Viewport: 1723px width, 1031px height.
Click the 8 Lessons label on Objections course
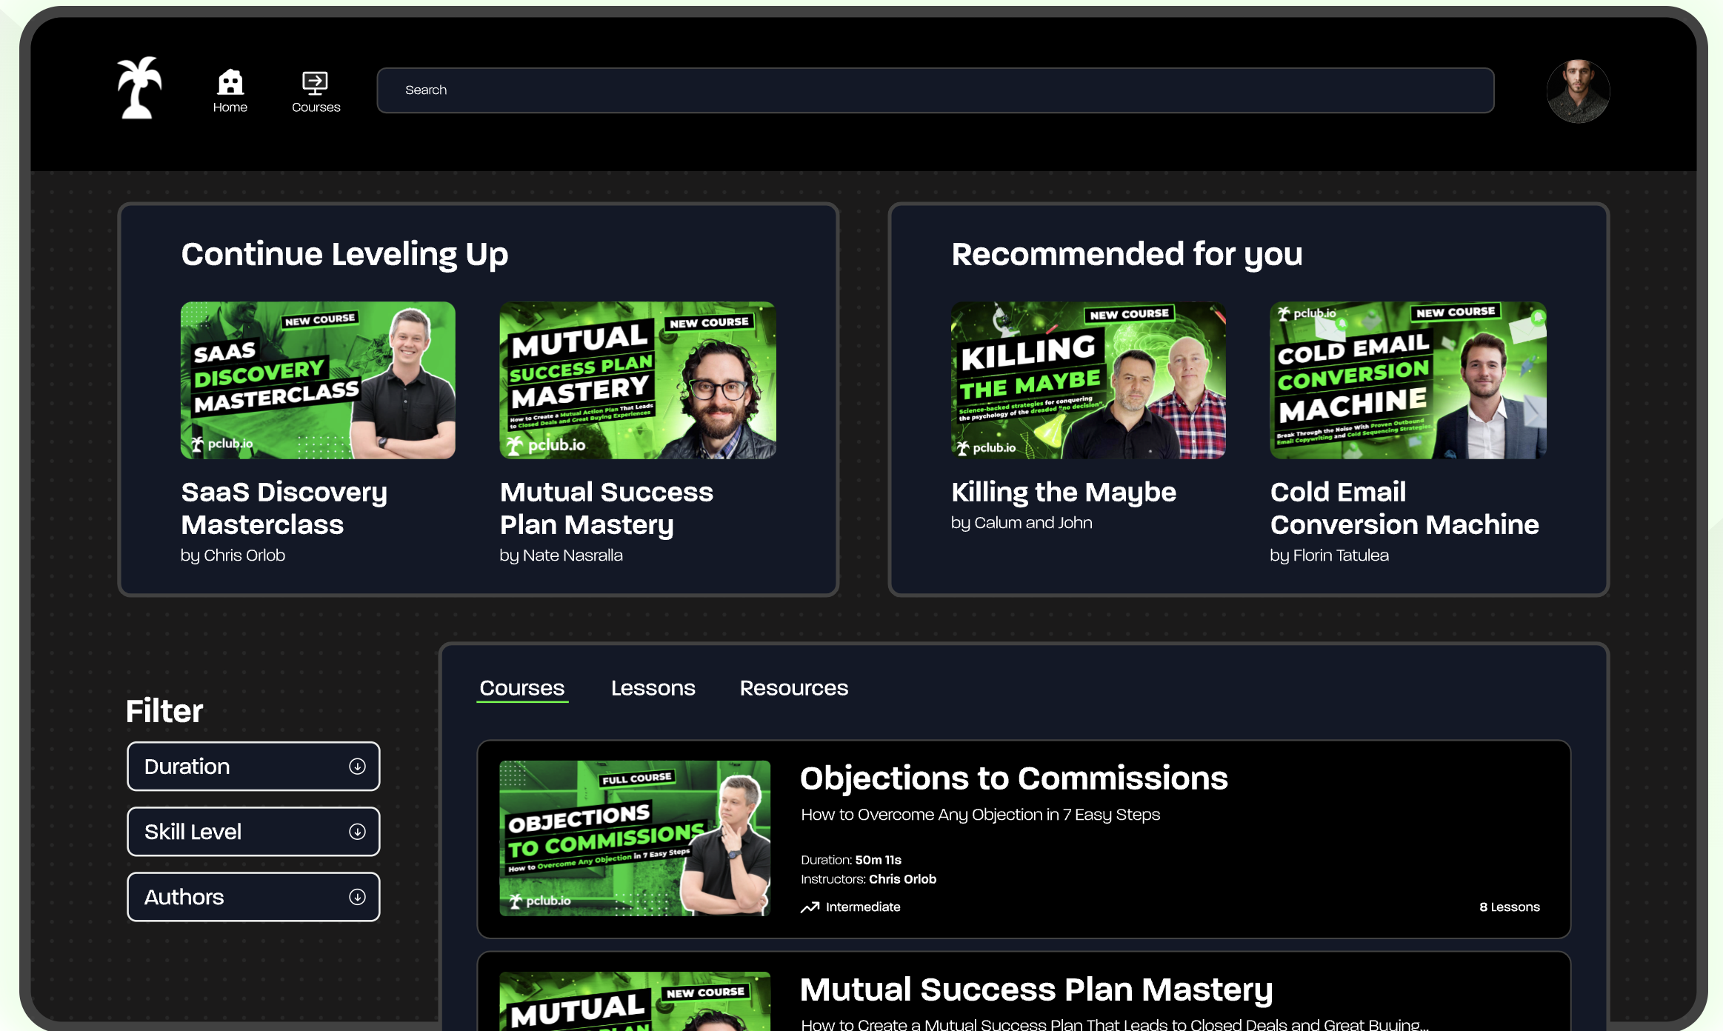(1510, 907)
